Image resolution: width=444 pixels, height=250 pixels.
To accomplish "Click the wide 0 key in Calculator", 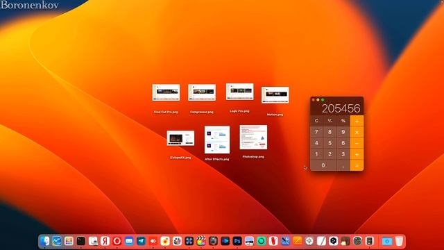I will click(323, 165).
